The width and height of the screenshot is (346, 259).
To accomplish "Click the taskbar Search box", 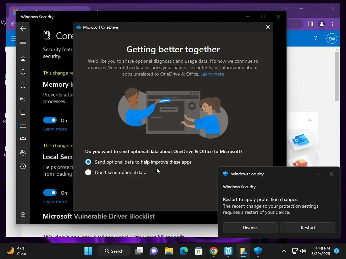I will (x=114, y=251).
